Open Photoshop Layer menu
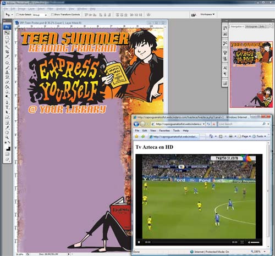This screenshot has height=256, width=275. pos(31,9)
